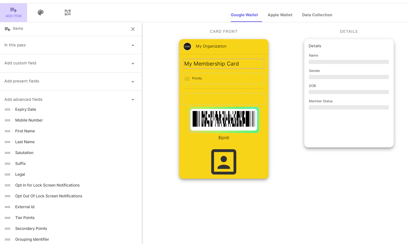
Task: Grab the drag handle for Tier Points
Action: (x=8, y=218)
